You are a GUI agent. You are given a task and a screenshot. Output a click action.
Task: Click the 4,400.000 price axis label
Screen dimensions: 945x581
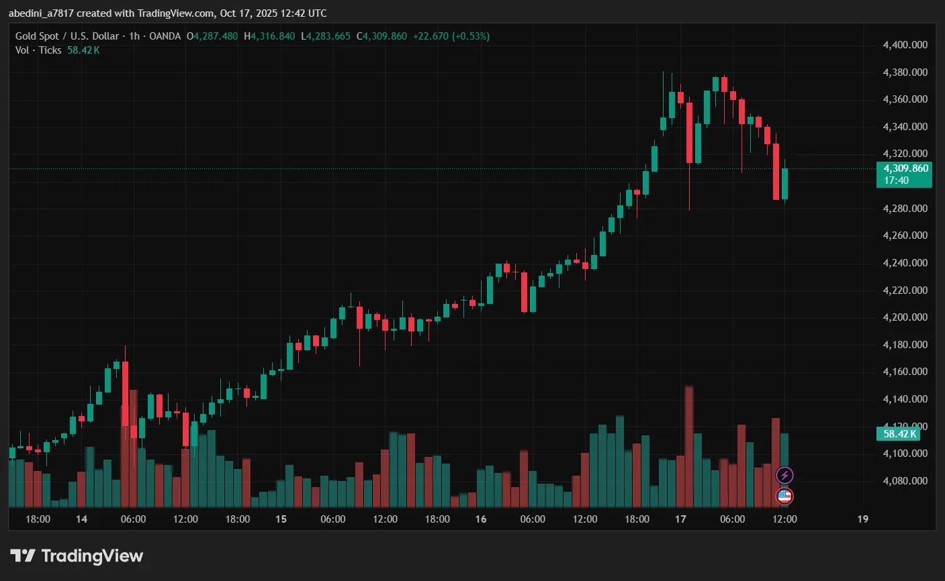(x=905, y=45)
